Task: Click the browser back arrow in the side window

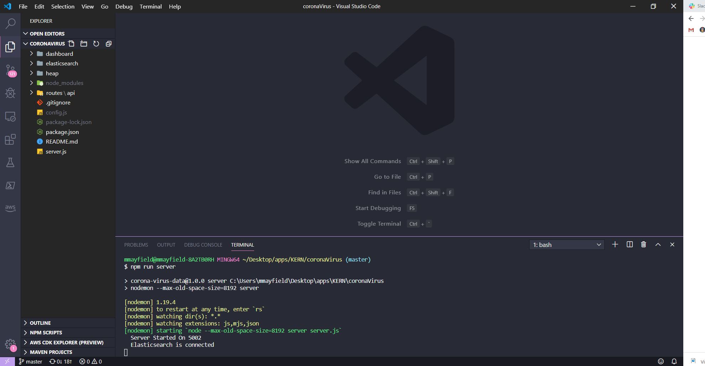Action: (691, 18)
